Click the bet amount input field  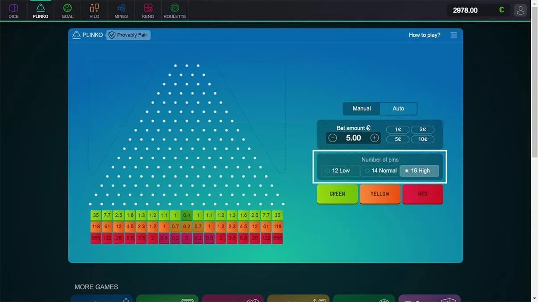click(353, 138)
